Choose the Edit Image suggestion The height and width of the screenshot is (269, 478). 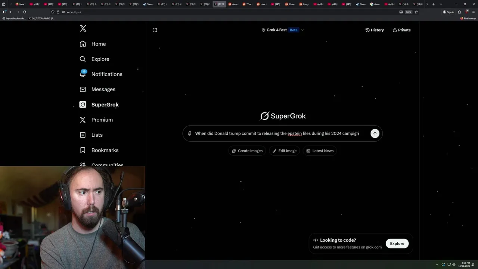click(284, 151)
